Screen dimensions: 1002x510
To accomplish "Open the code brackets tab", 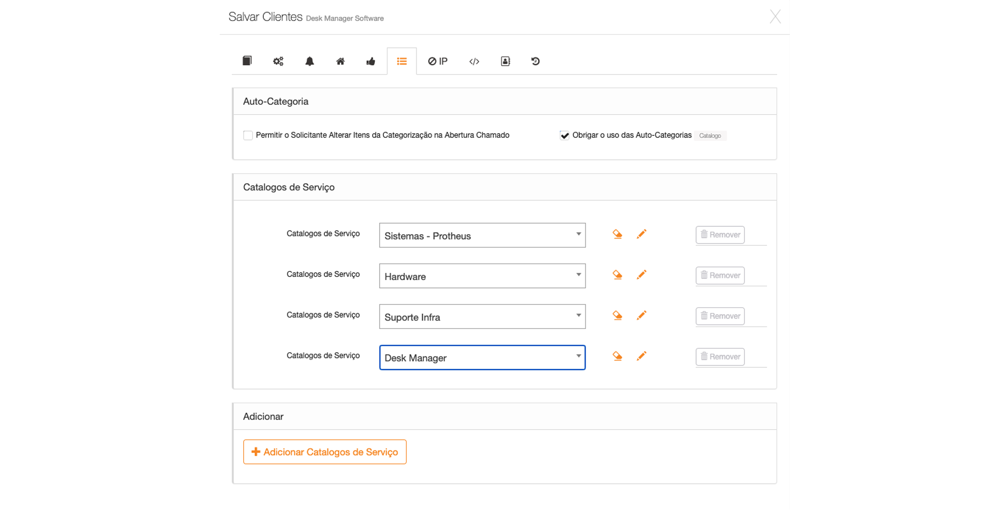I will (x=474, y=62).
